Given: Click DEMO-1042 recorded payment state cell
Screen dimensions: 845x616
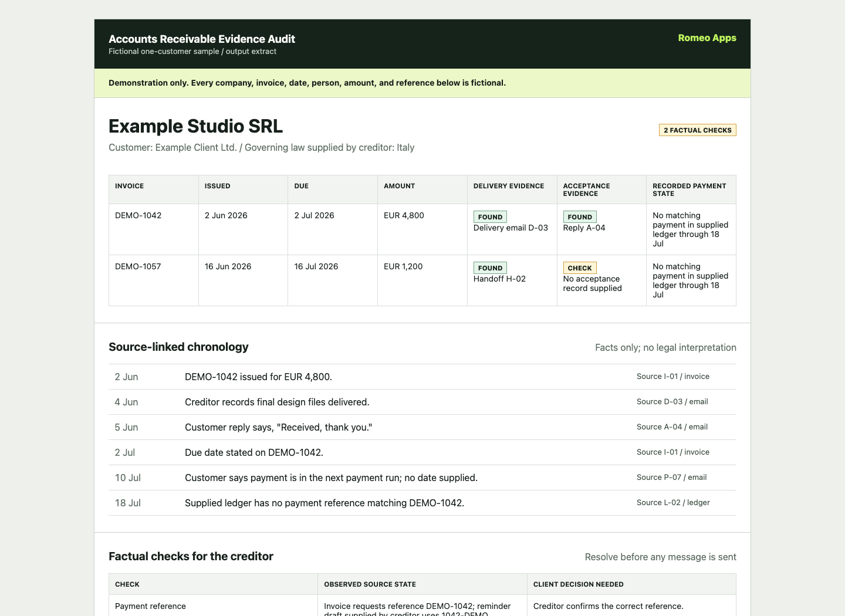Looking at the screenshot, I should pyautogui.click(x=691, y=229).
